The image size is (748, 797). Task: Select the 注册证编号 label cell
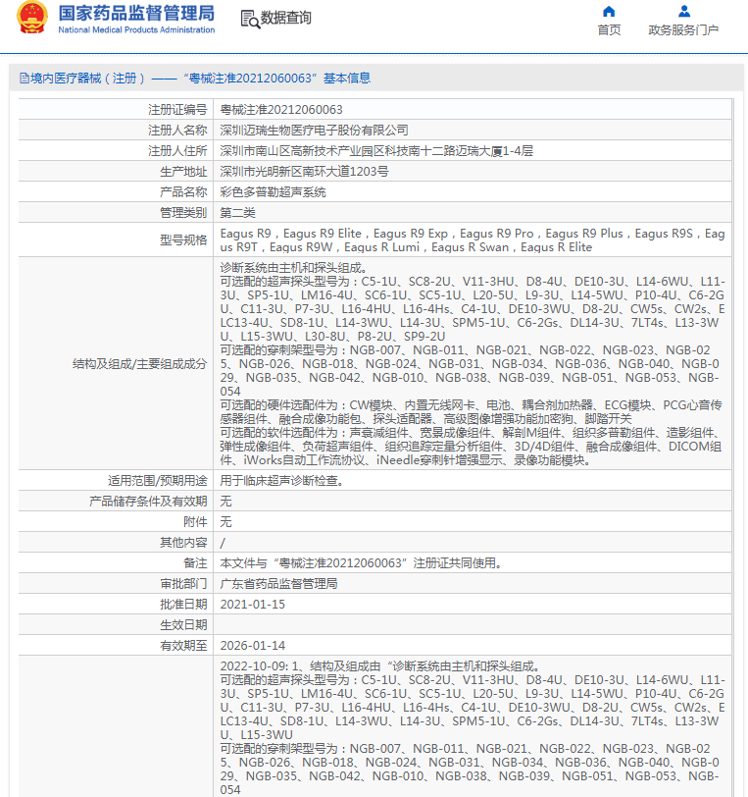coord(116,110)
